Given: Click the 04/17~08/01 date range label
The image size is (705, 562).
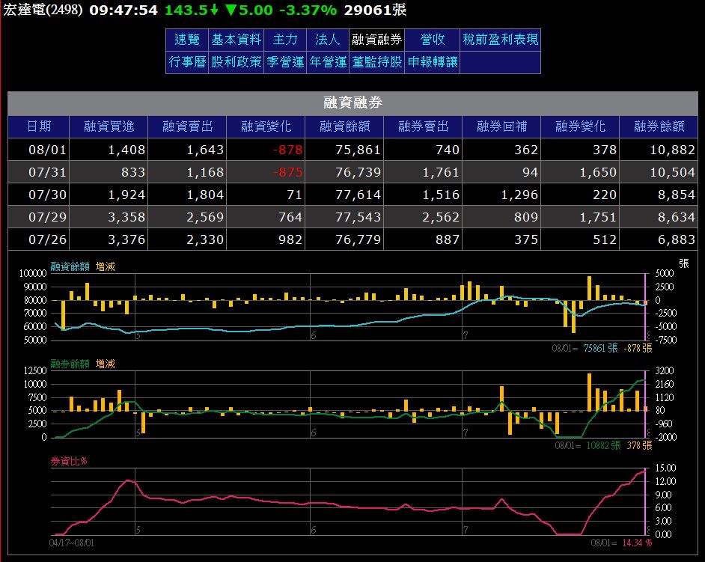Looking at the screenshot, I should pos(72,543).
